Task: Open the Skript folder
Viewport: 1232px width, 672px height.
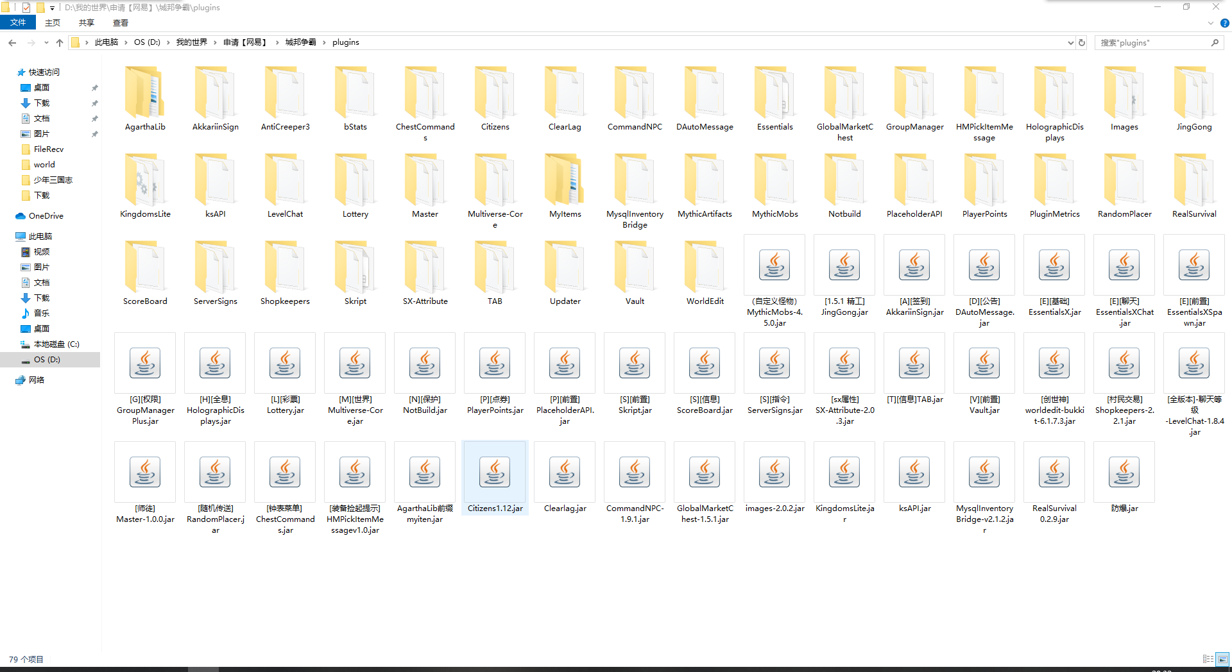Action: click(355, 267)
